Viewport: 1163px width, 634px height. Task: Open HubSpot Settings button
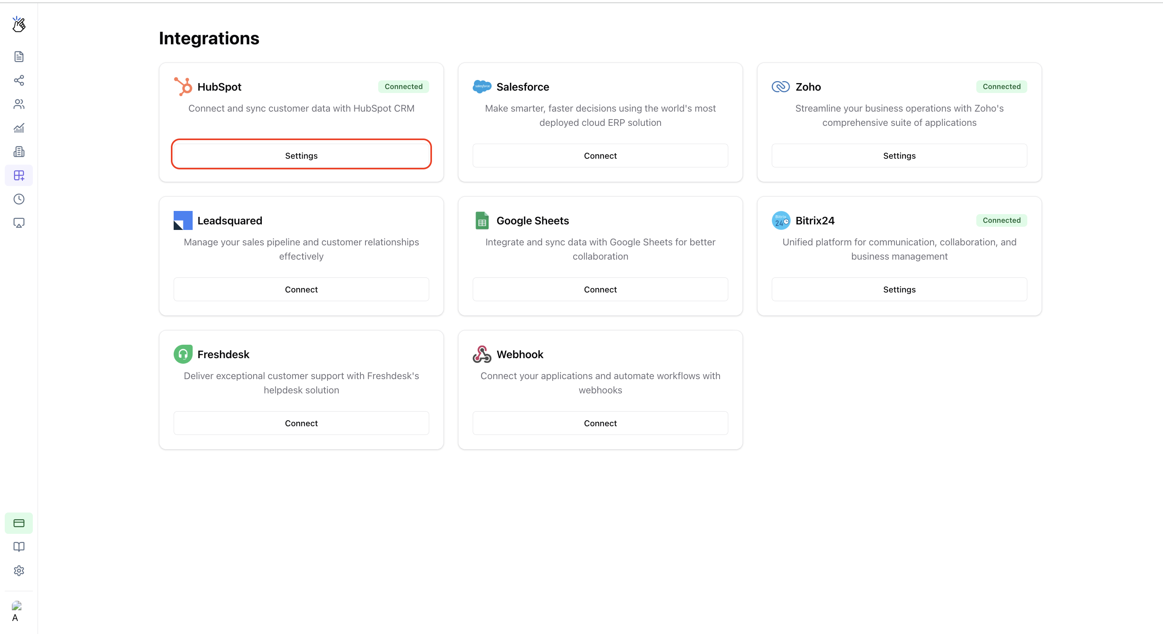click(x=301, y=156)
